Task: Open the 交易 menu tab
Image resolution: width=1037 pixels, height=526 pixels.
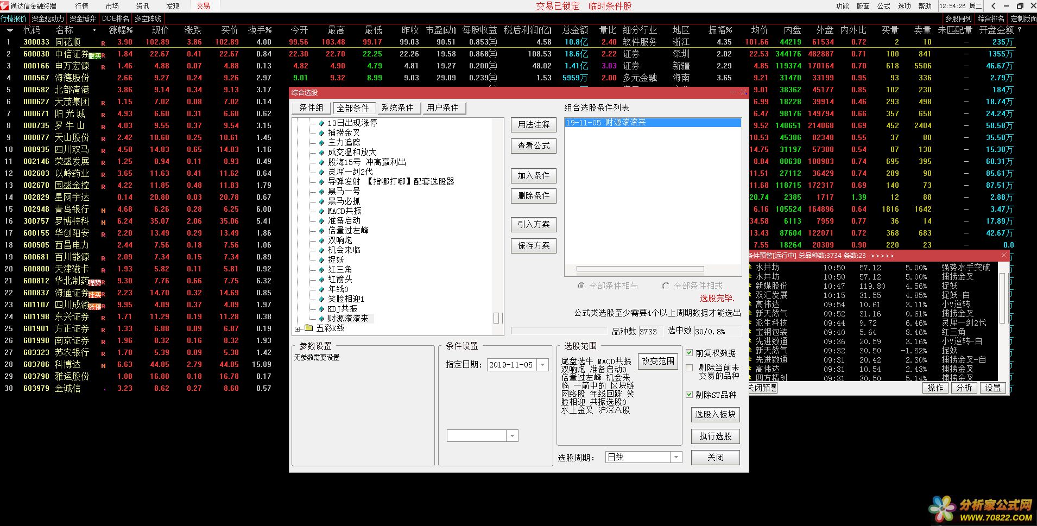Action: [x=203, y=6]
